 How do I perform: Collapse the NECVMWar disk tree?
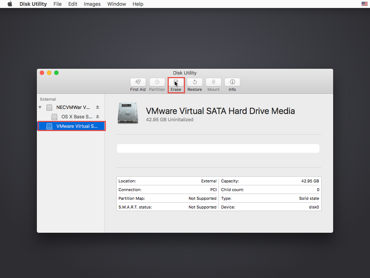(x=40, y=107)
